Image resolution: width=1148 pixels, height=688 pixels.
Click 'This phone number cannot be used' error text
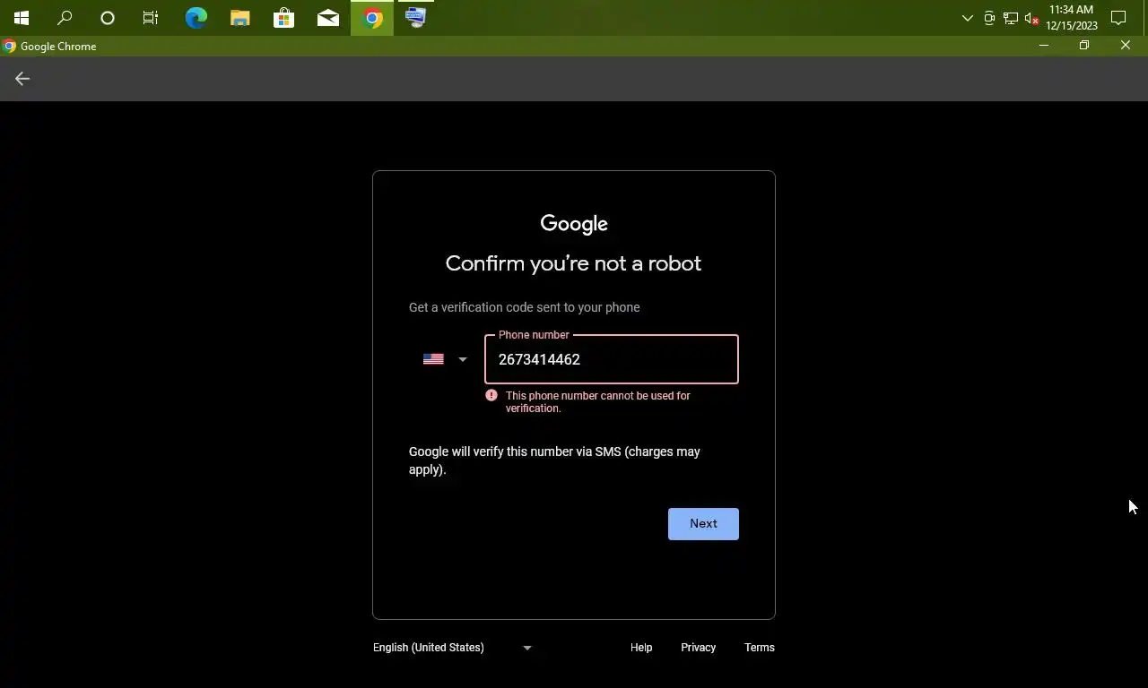coord(598,401)
